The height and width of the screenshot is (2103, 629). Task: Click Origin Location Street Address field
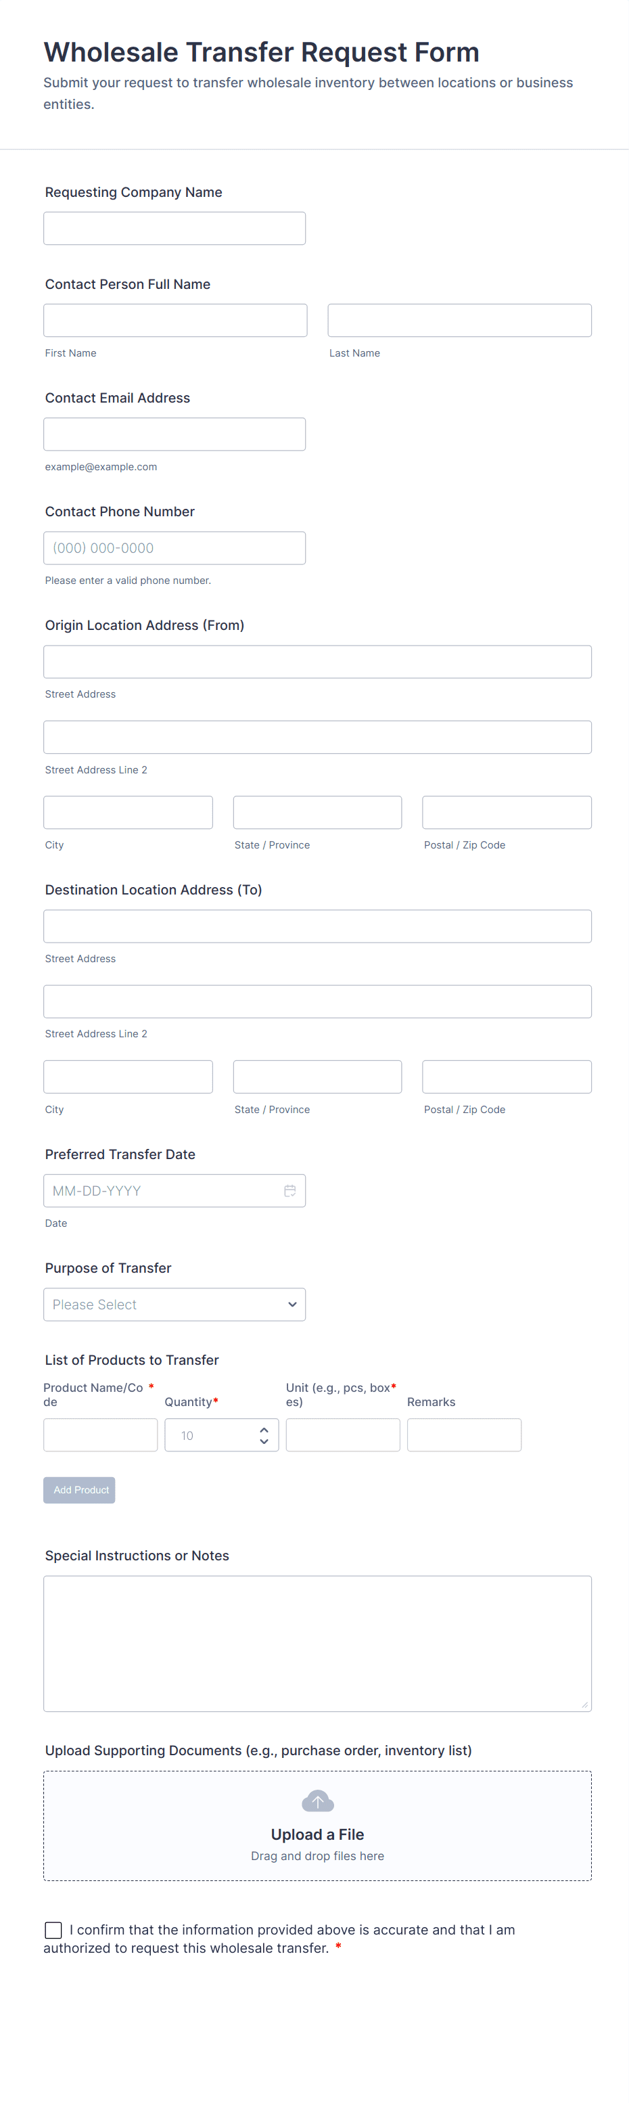[317, 661]
